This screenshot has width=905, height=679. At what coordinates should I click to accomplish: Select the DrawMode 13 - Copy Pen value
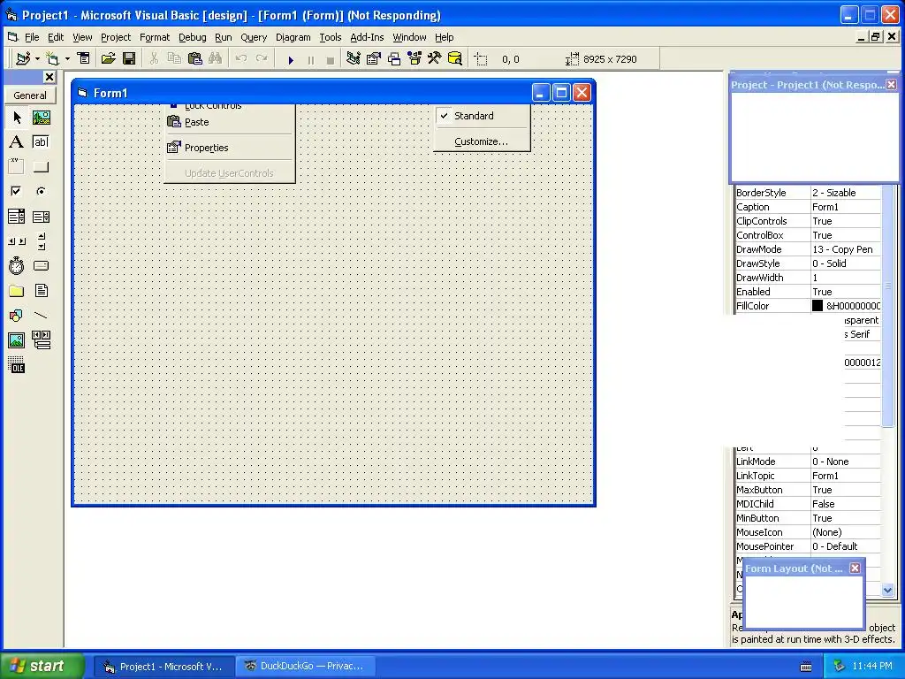click(x=846, y=249)
